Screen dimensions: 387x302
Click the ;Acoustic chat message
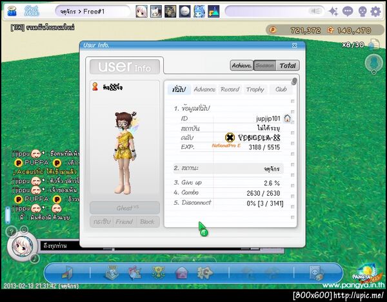coord(45,172)
